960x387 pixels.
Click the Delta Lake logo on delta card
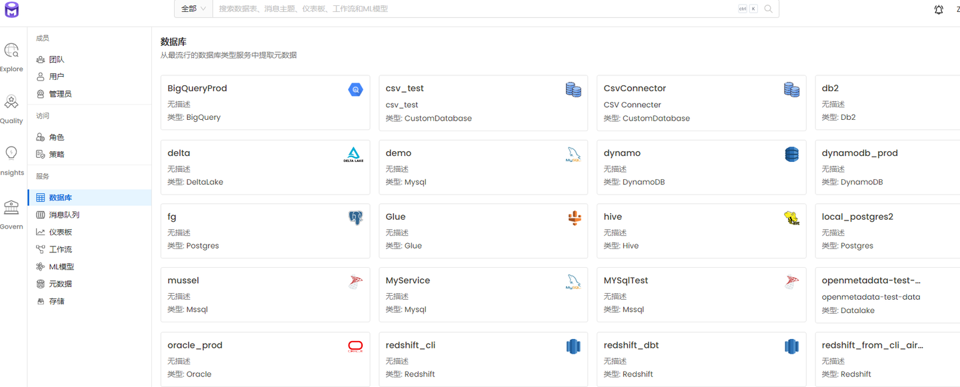coord(353,155)
